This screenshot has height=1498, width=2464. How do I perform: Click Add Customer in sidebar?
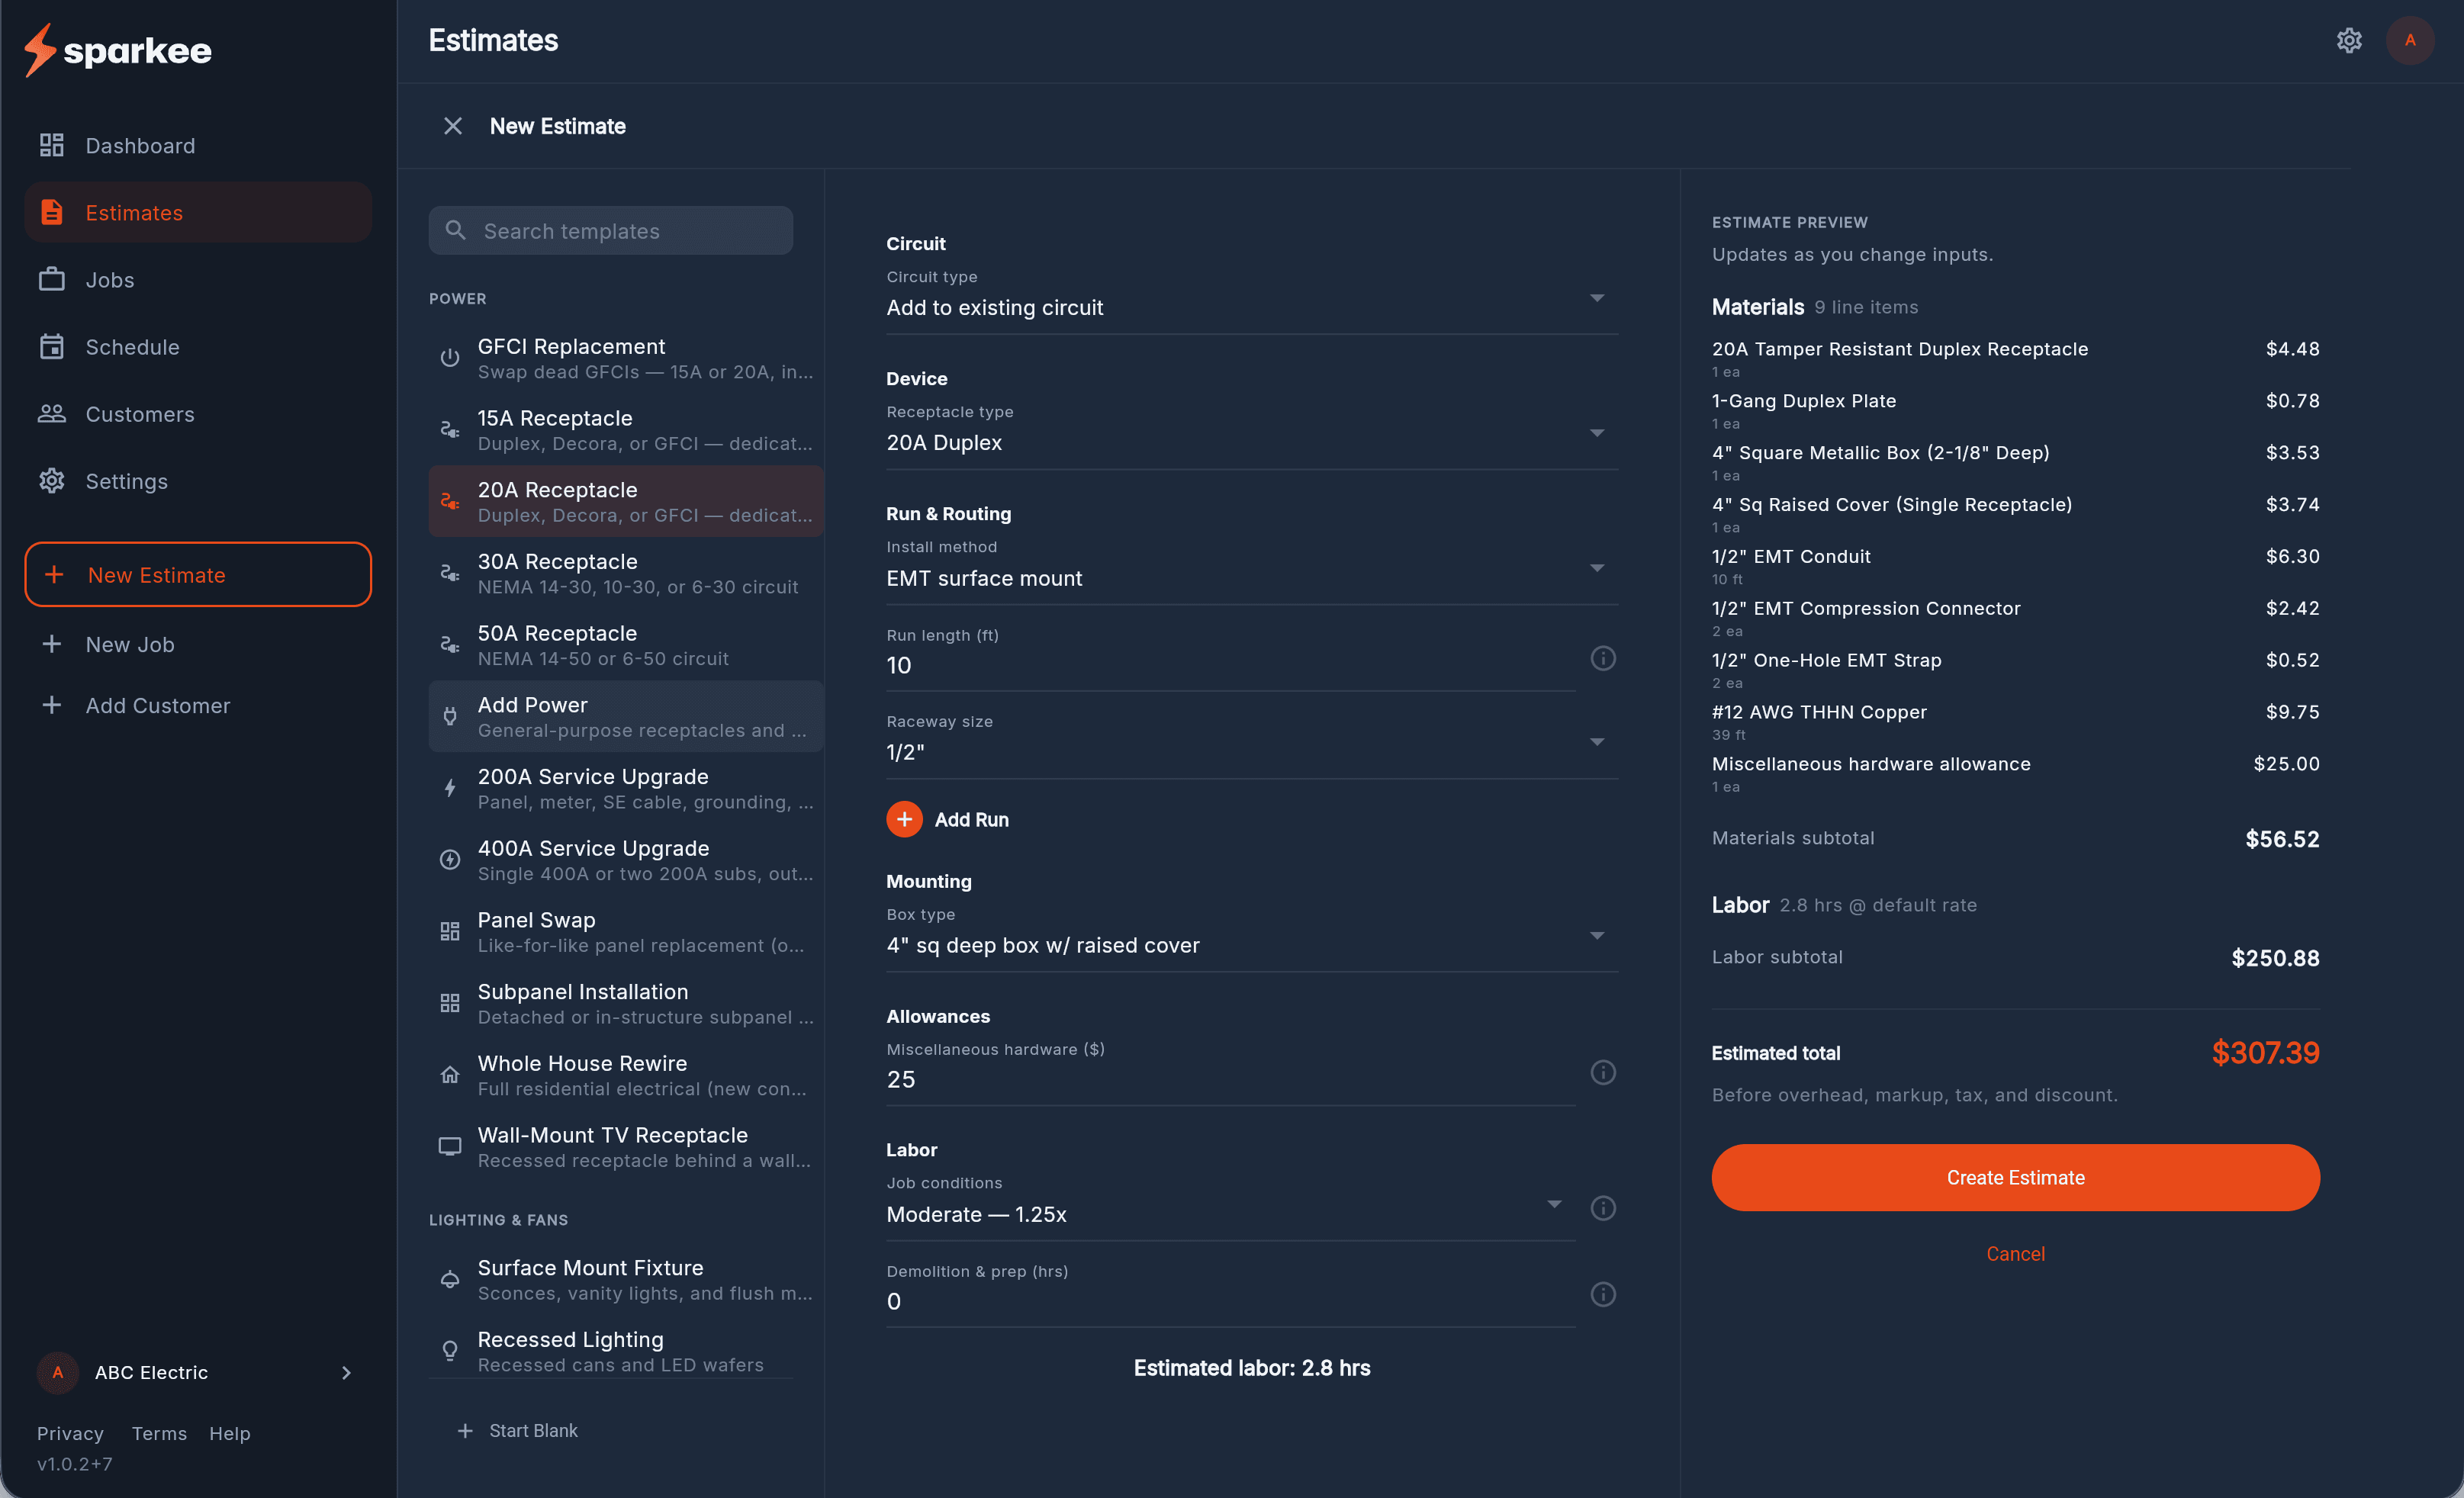point(198,706)
